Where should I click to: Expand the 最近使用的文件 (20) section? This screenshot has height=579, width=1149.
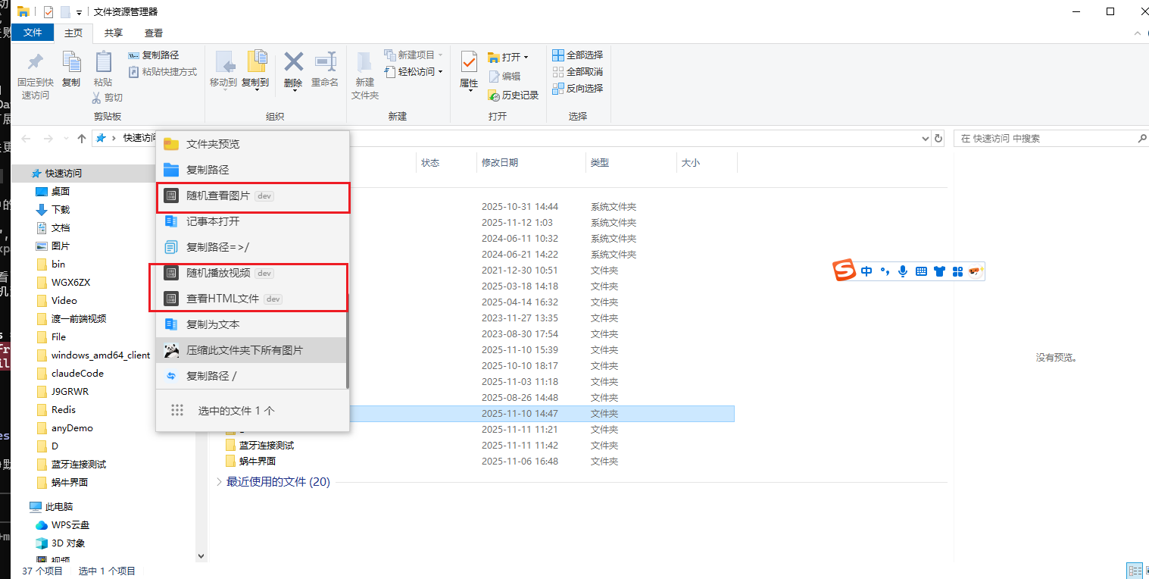pos(220,482)
